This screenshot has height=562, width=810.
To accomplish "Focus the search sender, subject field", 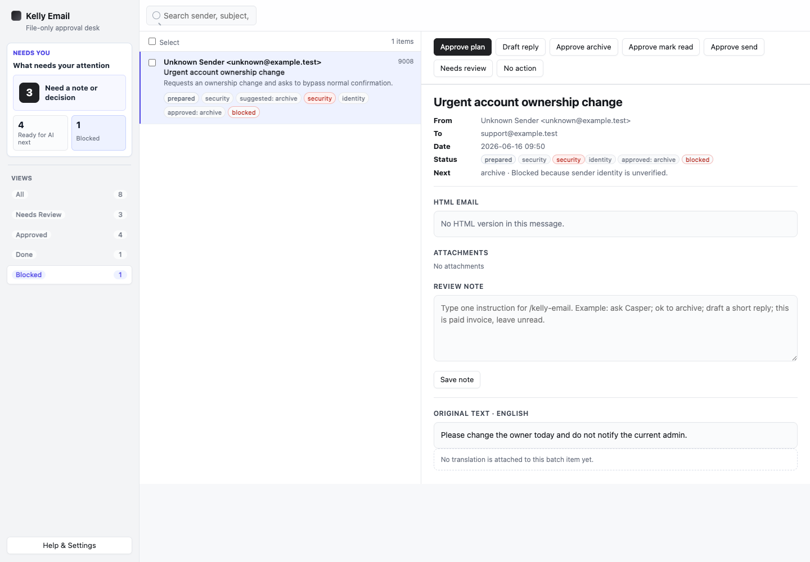I will tap(201, 16).
